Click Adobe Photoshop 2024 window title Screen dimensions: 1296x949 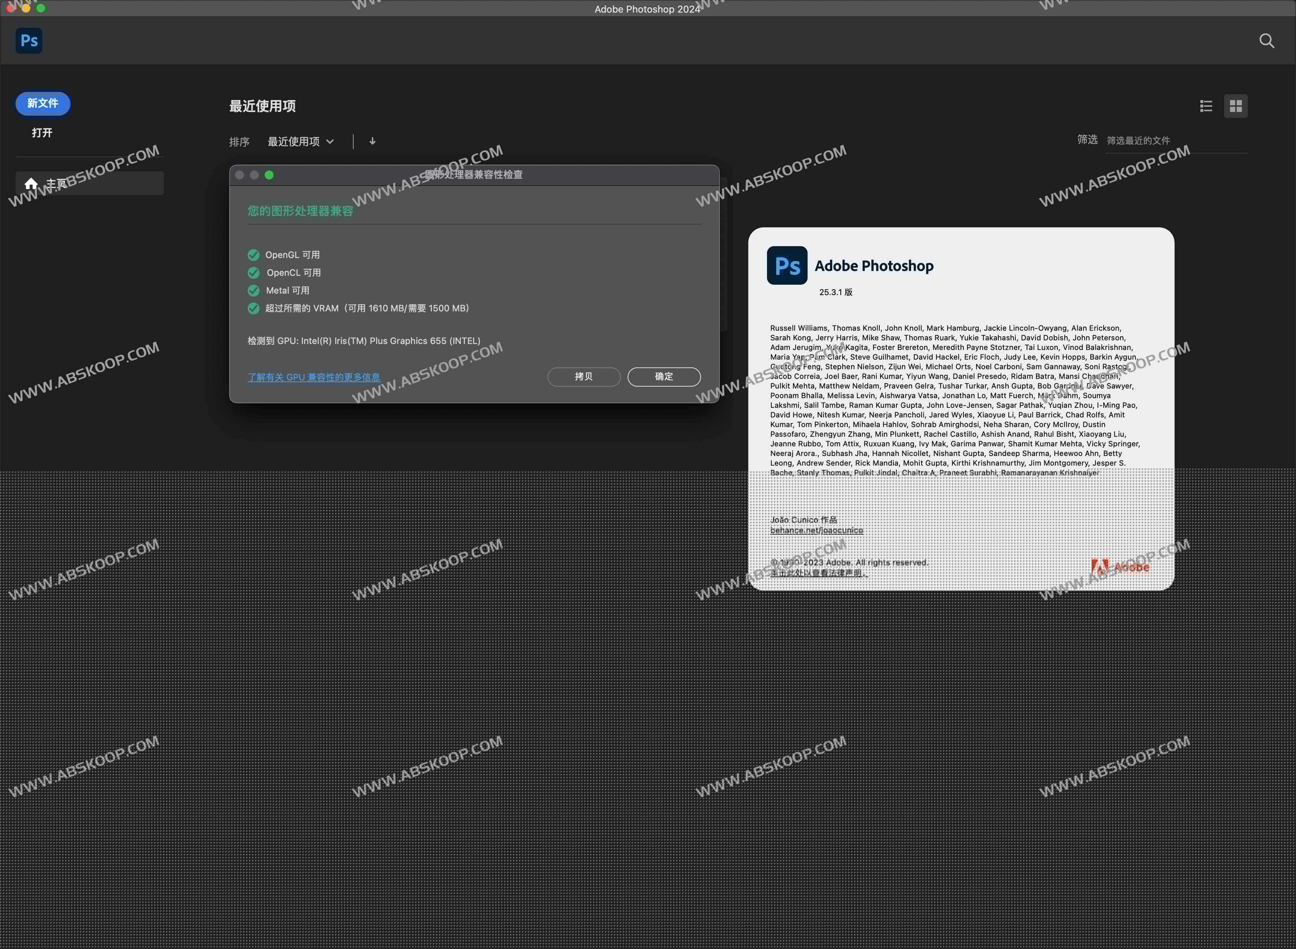(647, 9)
